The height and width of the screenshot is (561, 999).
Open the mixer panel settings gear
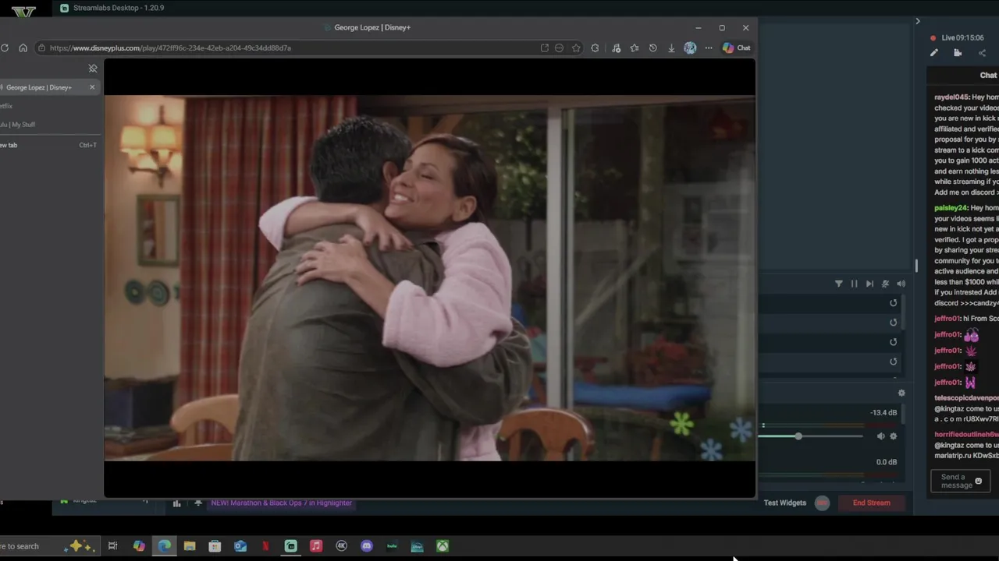click(x=901, y=393)
